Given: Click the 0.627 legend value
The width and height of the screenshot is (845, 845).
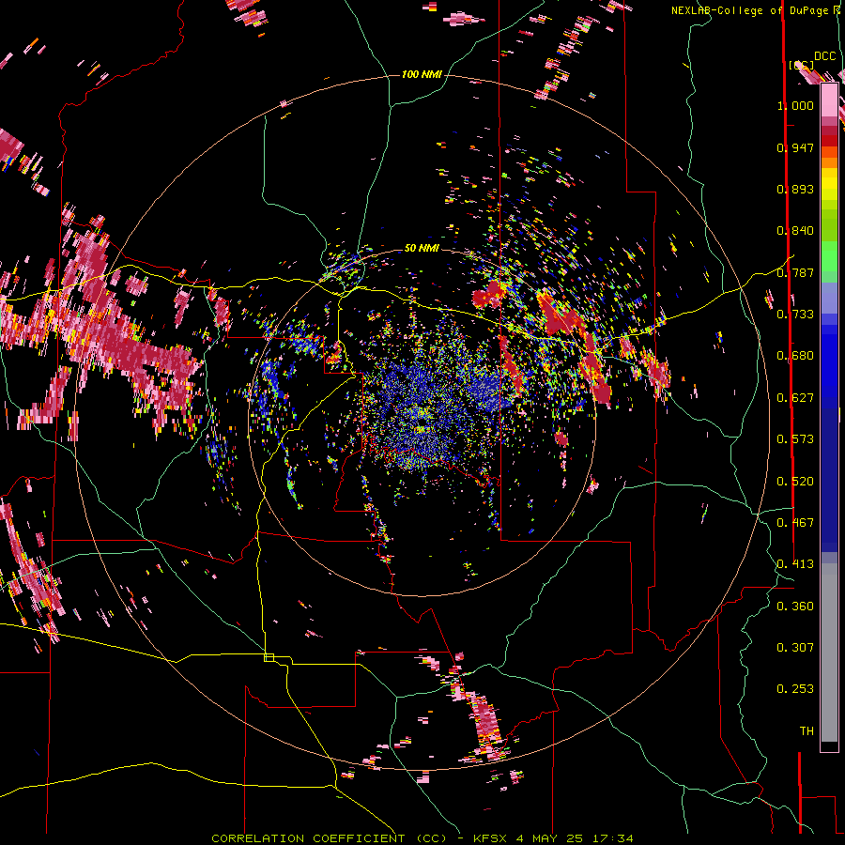Looking at the screenshot, I should [795, 397].
